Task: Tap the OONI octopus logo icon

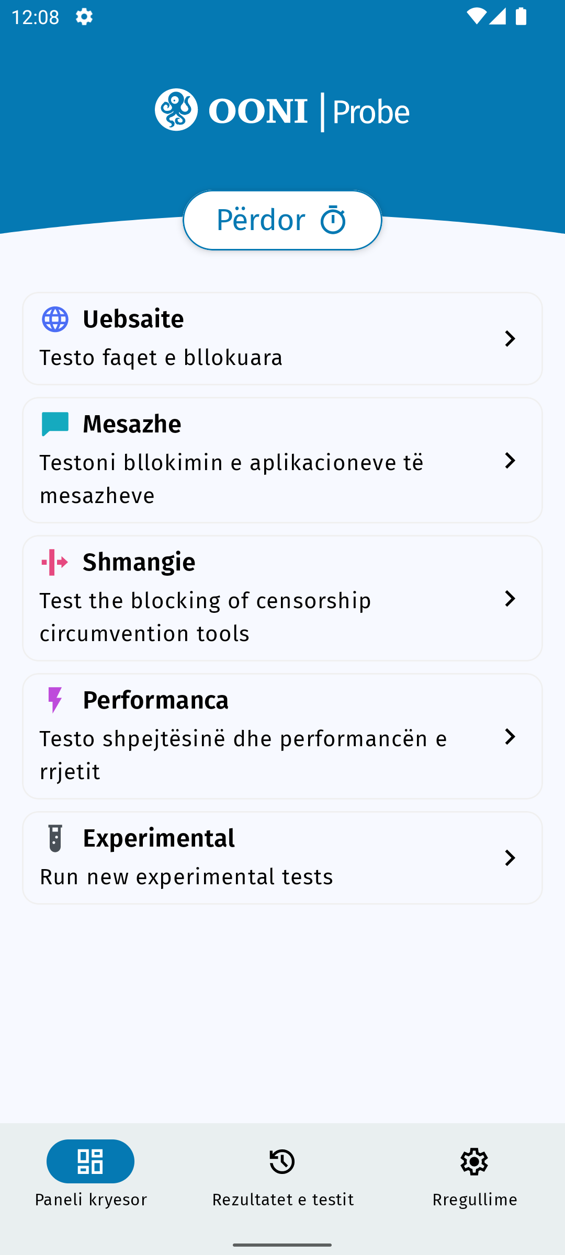Action: coord(176,110)
